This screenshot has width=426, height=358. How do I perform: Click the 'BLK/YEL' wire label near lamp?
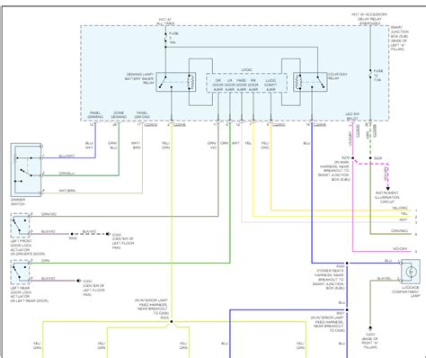384,279
